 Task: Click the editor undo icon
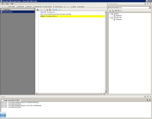pyautogui.click(x=53, y=10)
